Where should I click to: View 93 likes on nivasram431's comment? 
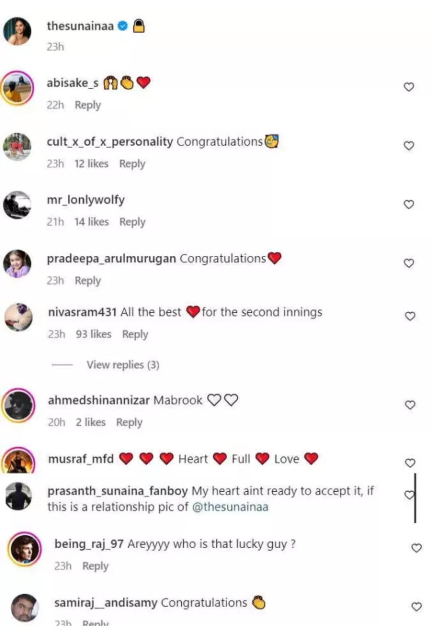tap(94, 334)
